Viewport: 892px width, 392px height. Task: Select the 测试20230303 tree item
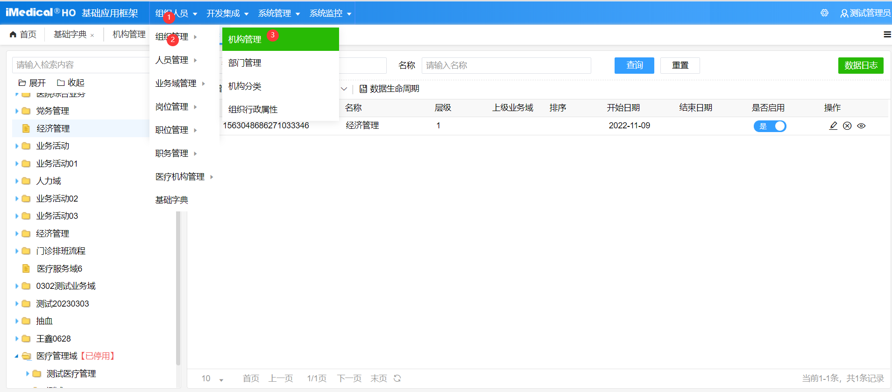pos(63,304)
